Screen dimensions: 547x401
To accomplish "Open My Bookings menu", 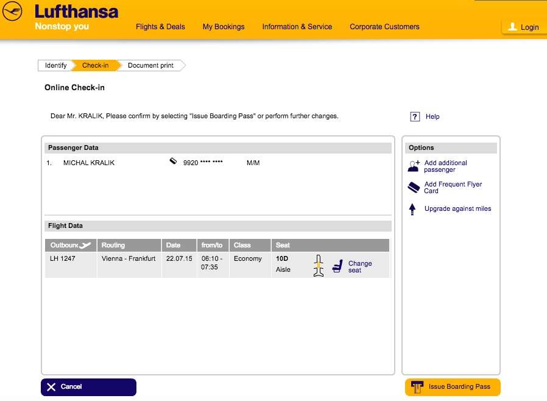I will coord(224,27).
